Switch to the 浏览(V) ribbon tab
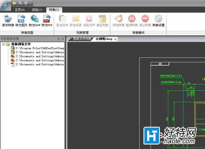 click(x=37, y=10)
